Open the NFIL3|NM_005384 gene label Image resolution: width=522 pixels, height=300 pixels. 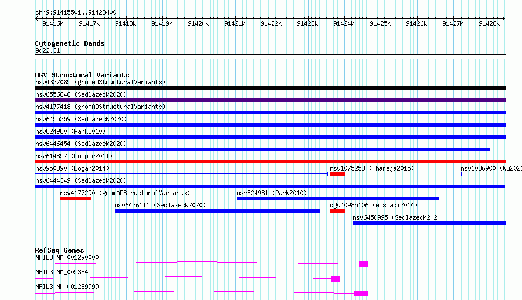(62, 272)
